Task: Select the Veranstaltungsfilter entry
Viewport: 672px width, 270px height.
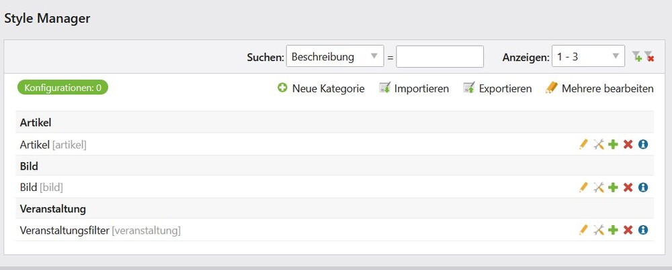Action: 65,230
